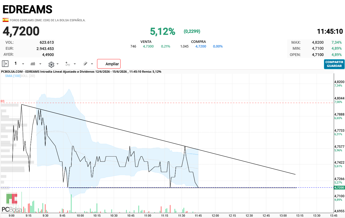Select the pencil drawing tools icon
This screenshot has height=218, width=345.
(85, 64)
